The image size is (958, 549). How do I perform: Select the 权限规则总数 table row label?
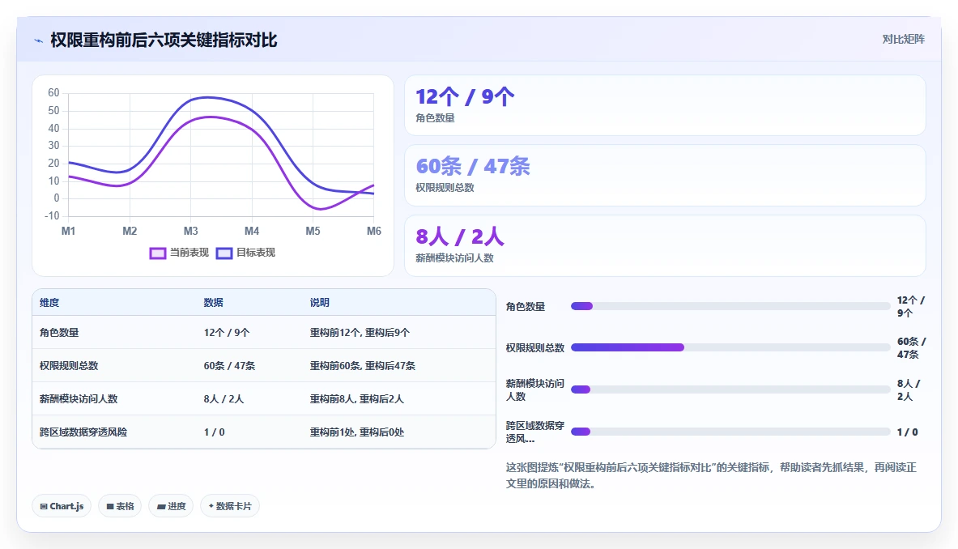pos(69,365)
